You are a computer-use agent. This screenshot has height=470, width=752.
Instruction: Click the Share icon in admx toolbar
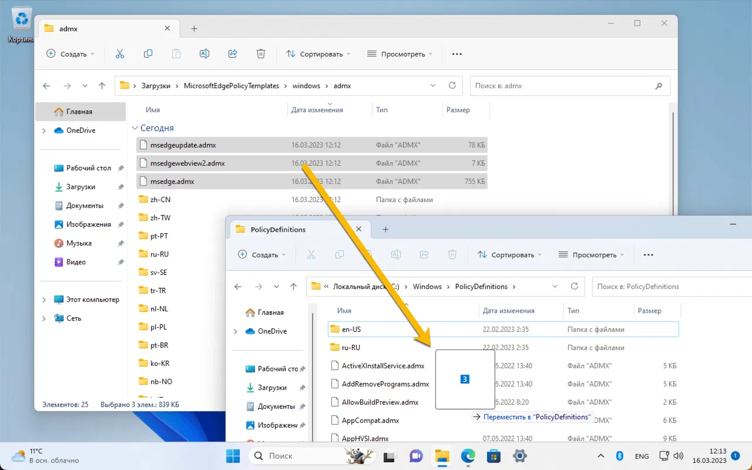point(233,54)
